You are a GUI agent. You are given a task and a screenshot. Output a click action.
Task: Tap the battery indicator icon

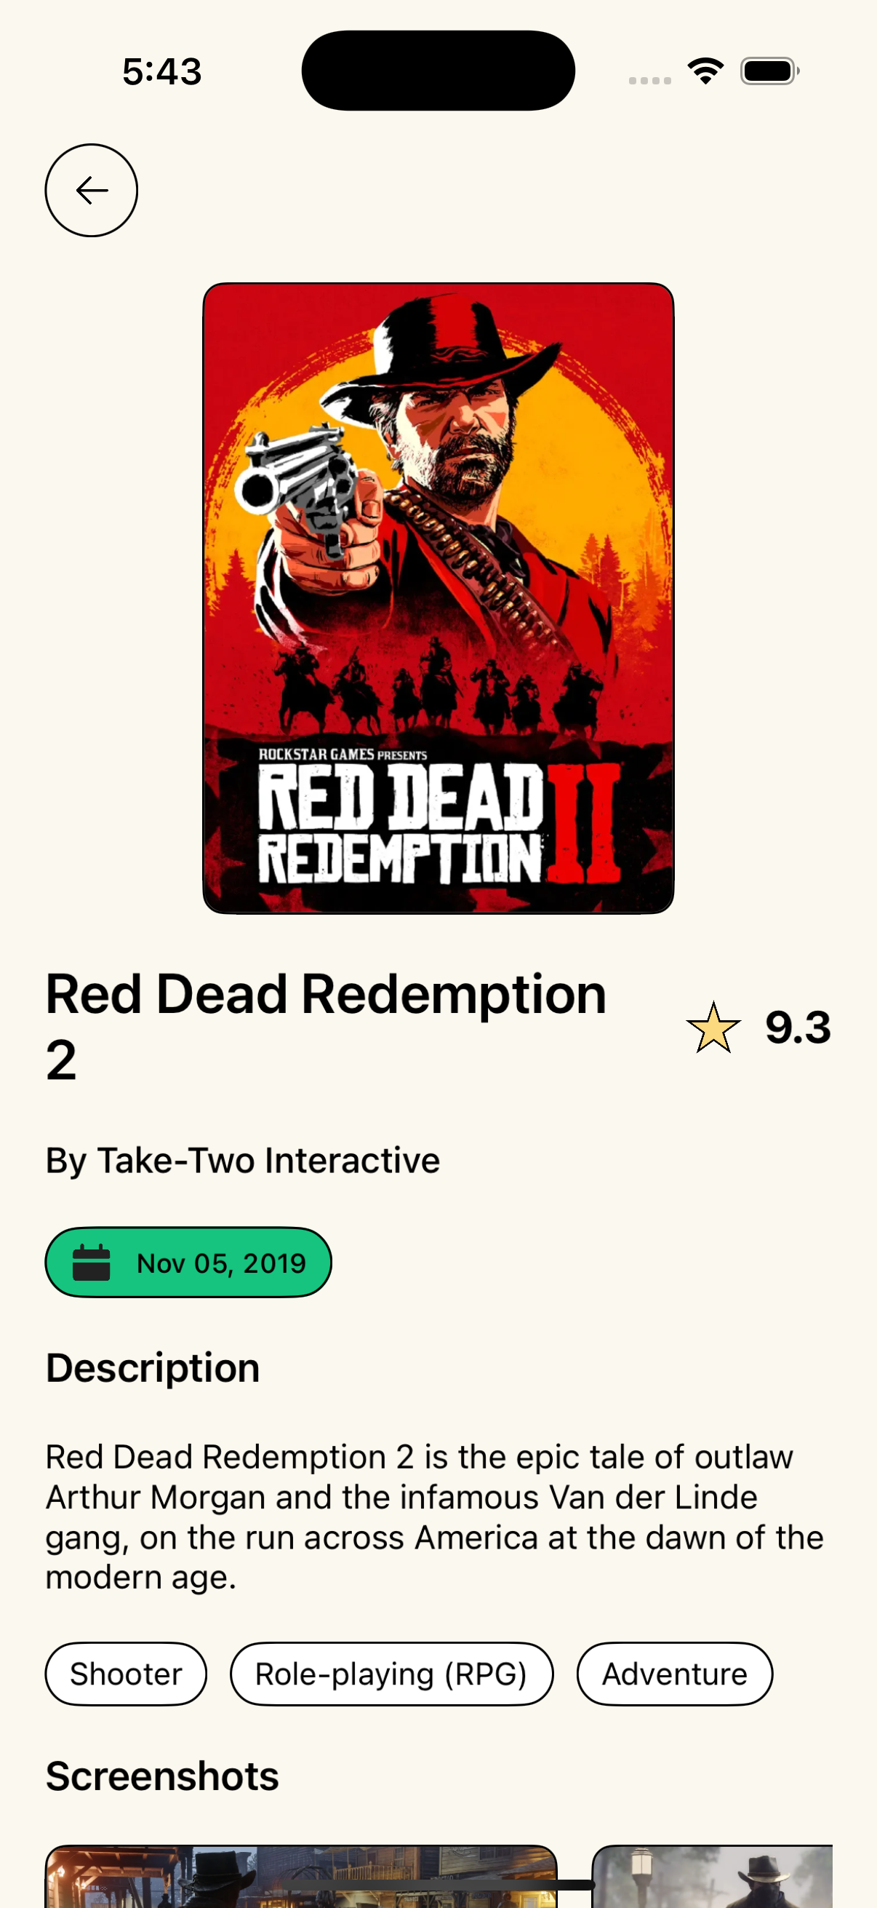(769, 71)
